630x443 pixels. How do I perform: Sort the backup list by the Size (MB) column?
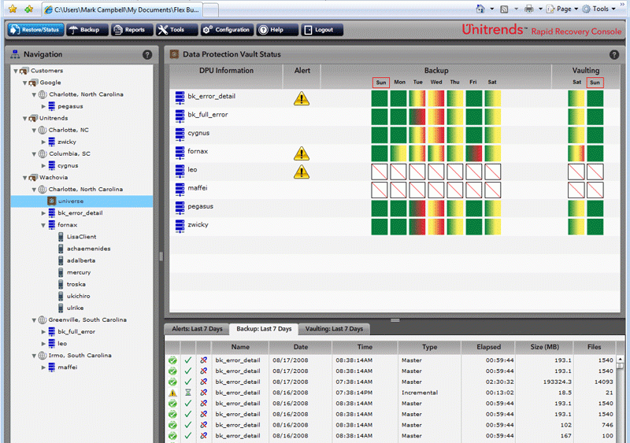pos(544,347)
